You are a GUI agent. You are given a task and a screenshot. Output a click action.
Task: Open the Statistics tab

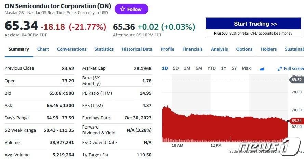[104, 49]
